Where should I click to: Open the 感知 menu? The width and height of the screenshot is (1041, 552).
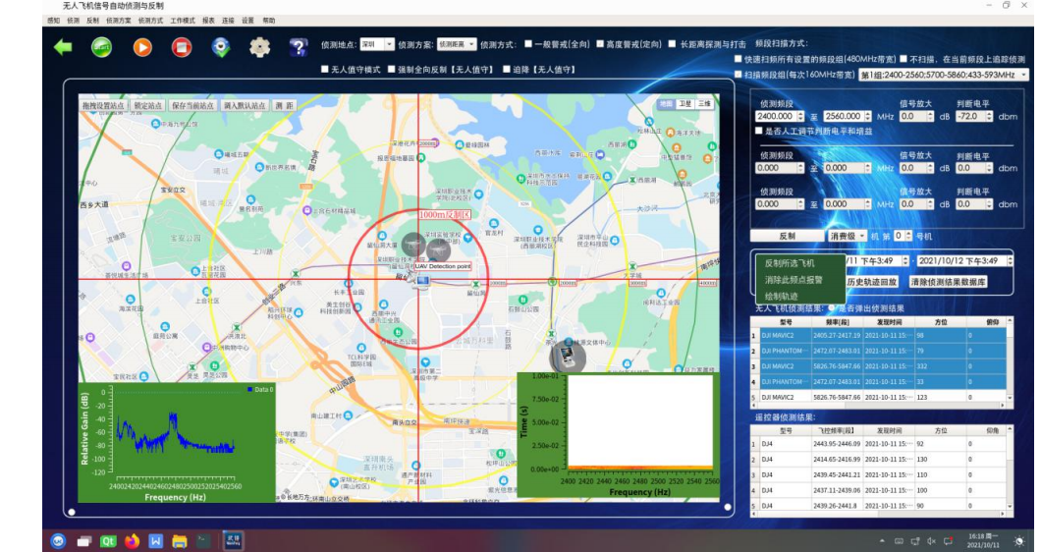(54, 21)
